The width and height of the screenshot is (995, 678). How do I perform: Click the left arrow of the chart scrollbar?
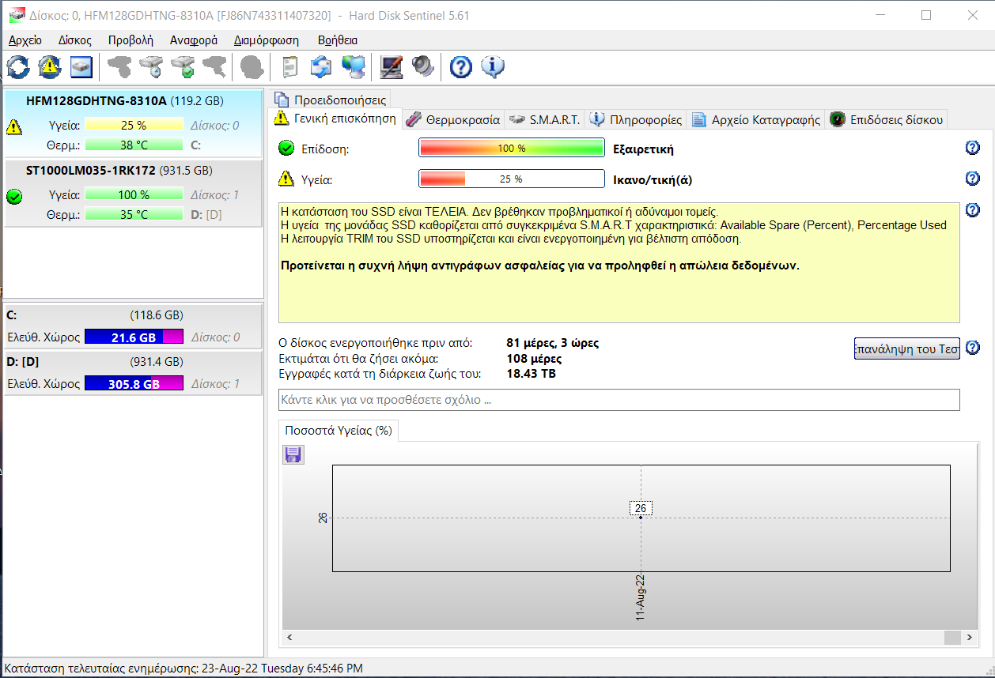(x=289, y=637)
